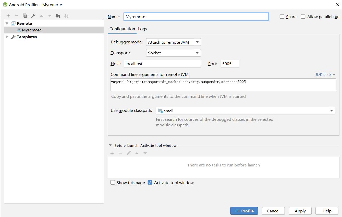The height and width of the screenshot is (217, 342).
Task: Click the Android Studio title bar icon
Action: tap(5, 5)
